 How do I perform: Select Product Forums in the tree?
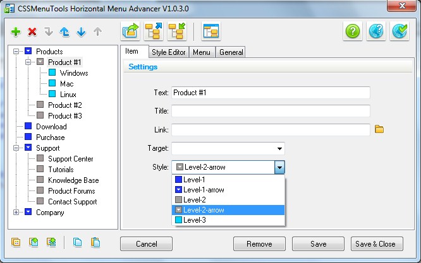click(x=71, y=190)
